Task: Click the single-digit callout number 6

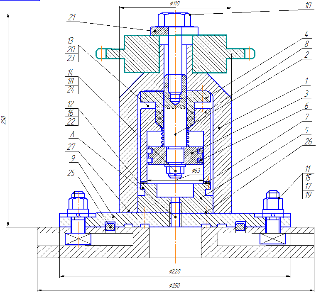Action: pyautogui.click(x=306, y=106)
